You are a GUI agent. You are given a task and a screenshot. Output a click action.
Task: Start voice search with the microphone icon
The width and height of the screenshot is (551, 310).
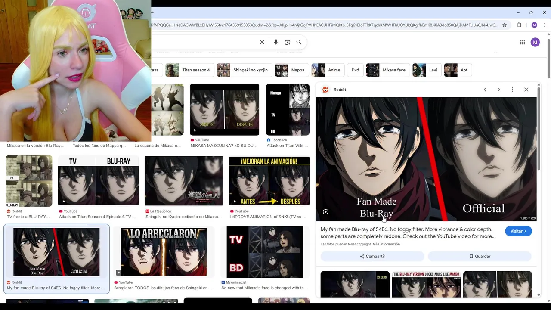point(276,42)
